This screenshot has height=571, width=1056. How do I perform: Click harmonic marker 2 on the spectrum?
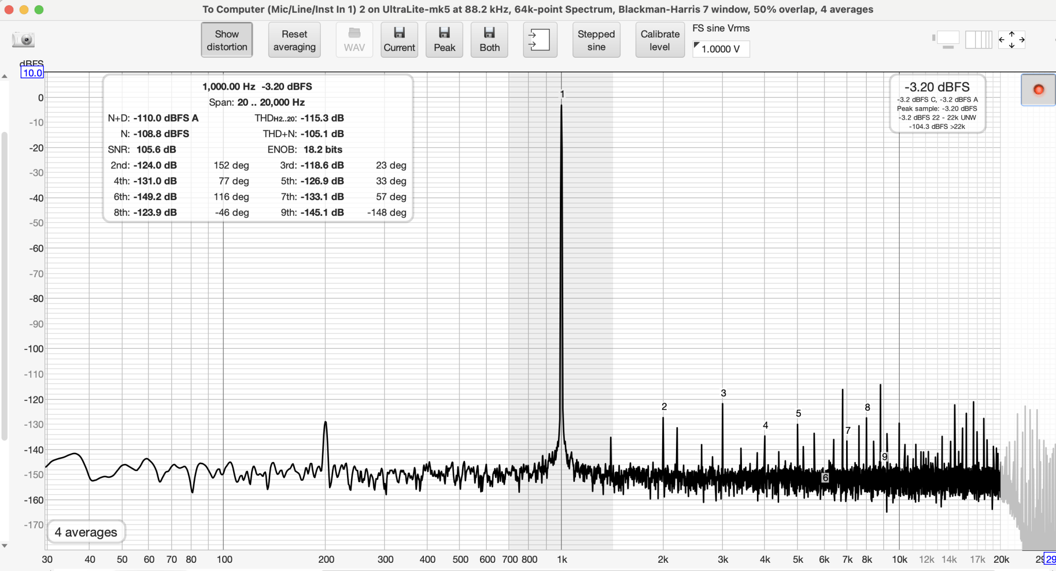pos(664,407)
